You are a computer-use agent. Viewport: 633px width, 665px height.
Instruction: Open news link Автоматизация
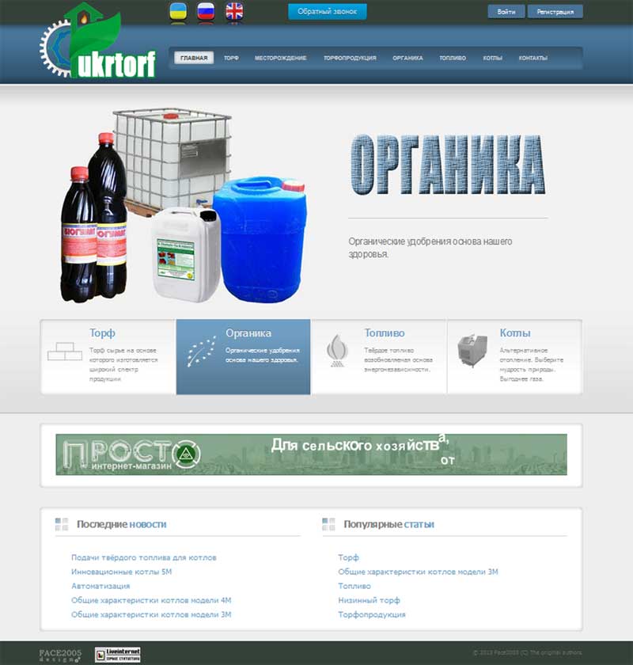click(x=100, y=586)
